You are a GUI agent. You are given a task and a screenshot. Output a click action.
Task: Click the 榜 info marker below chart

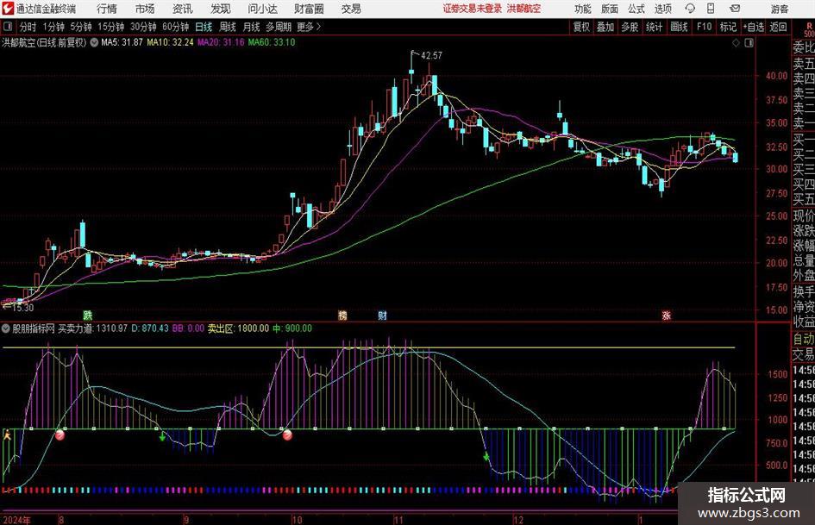(342, 315)
